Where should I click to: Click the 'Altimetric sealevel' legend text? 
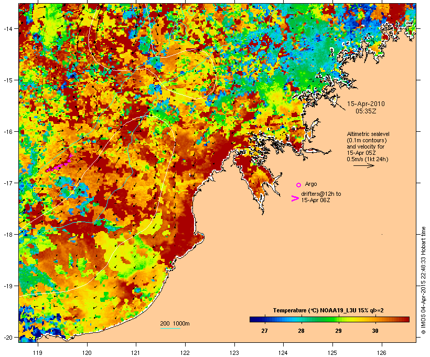[368, 134]
